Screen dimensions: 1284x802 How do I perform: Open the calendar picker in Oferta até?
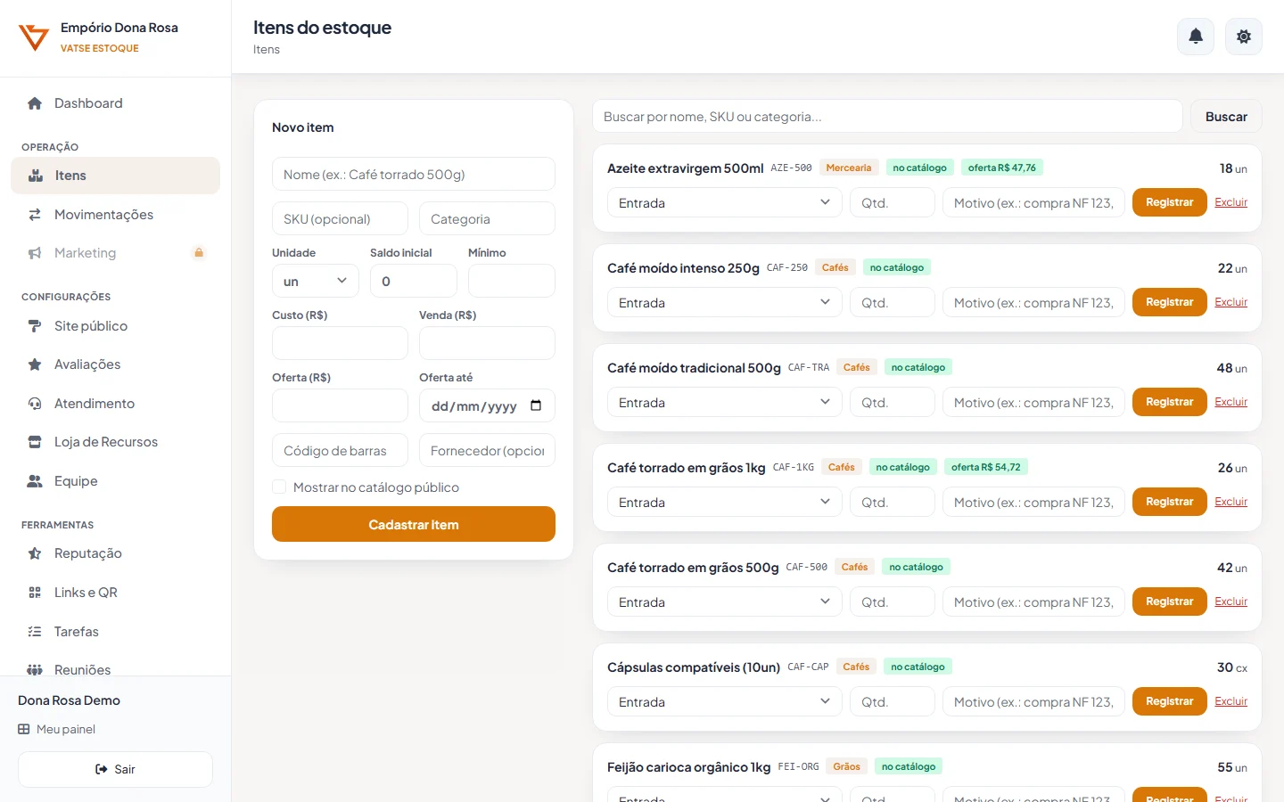click(x=536, y=405)
